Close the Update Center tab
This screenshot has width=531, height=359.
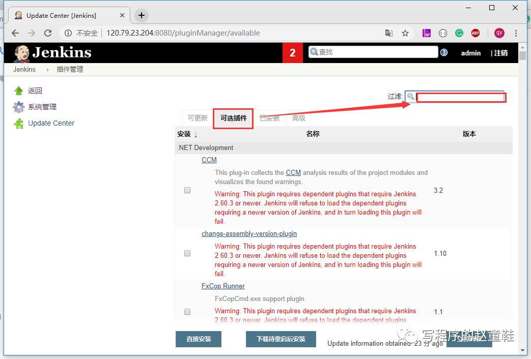(x=122, y=15)
